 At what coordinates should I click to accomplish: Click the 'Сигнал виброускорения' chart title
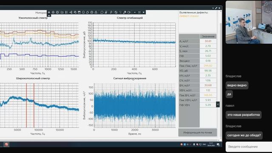(x=130, y=78)
